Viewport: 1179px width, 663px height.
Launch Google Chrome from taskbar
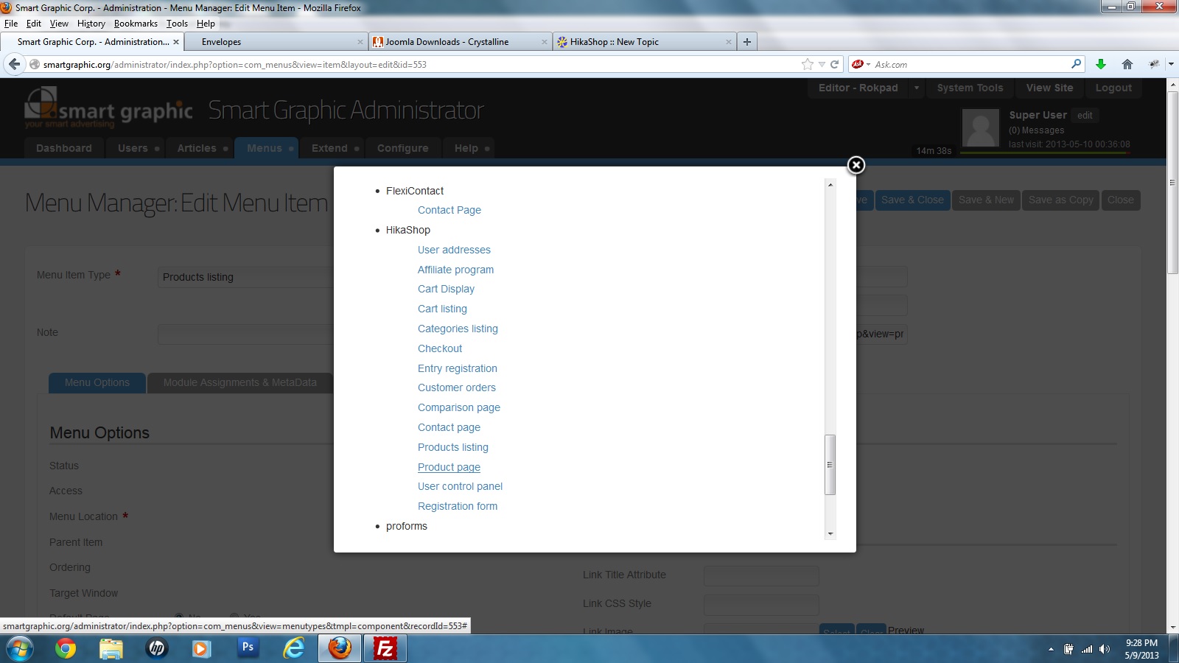pyautogui.click(x=66, y=649)
